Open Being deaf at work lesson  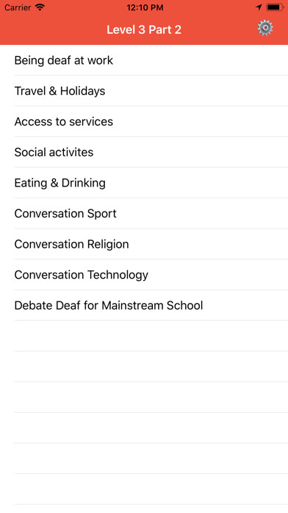[144, 60]
